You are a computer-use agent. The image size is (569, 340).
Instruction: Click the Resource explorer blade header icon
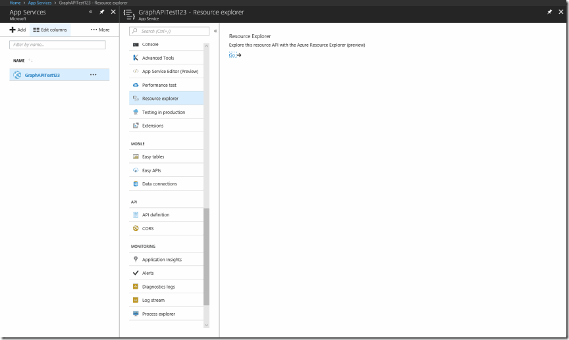[129, 14]
